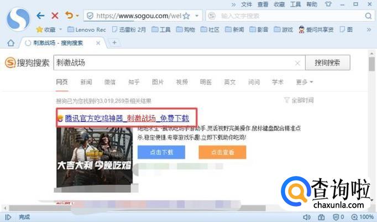The height and width of the screenshot is (222, 377).
Task: Toggle the sidebar icon in status bar
Action: 8,217
